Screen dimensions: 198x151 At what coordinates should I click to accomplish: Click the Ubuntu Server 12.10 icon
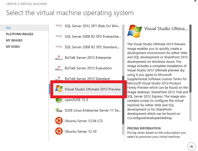59,131
